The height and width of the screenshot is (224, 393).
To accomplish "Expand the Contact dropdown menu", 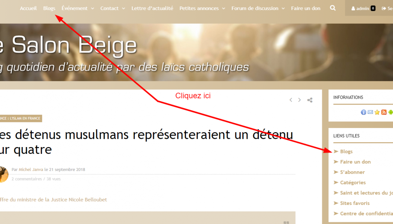I will (x=113, y=8).
